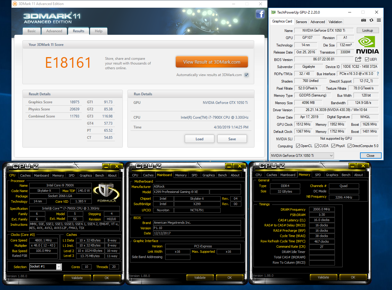Open the Sensors tab in GPU-Z
The image size is (392, 290).
(301, 22)
